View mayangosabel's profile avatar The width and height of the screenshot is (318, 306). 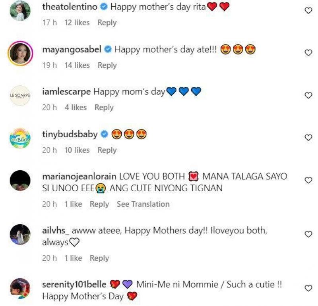click(20, 53)
